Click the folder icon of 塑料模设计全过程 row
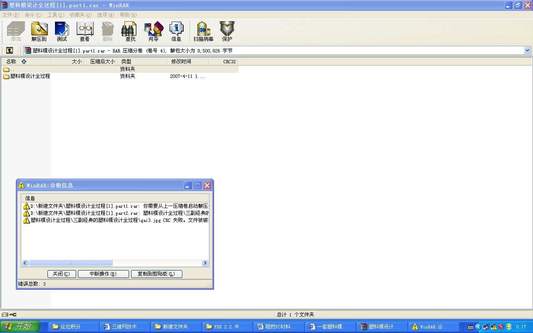 pos(6,76)
